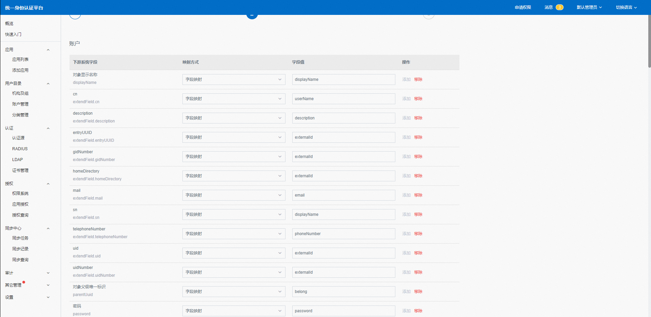Open mapping method dropdown for password row

pos(234,311)
